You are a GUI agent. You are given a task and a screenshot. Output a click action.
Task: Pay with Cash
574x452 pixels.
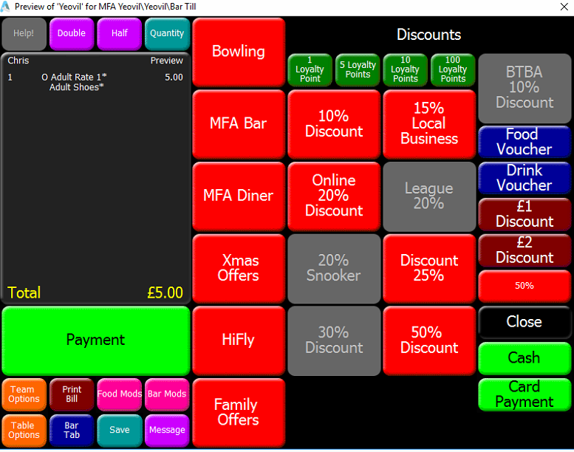pyautogui.click(x=525, y=358)
